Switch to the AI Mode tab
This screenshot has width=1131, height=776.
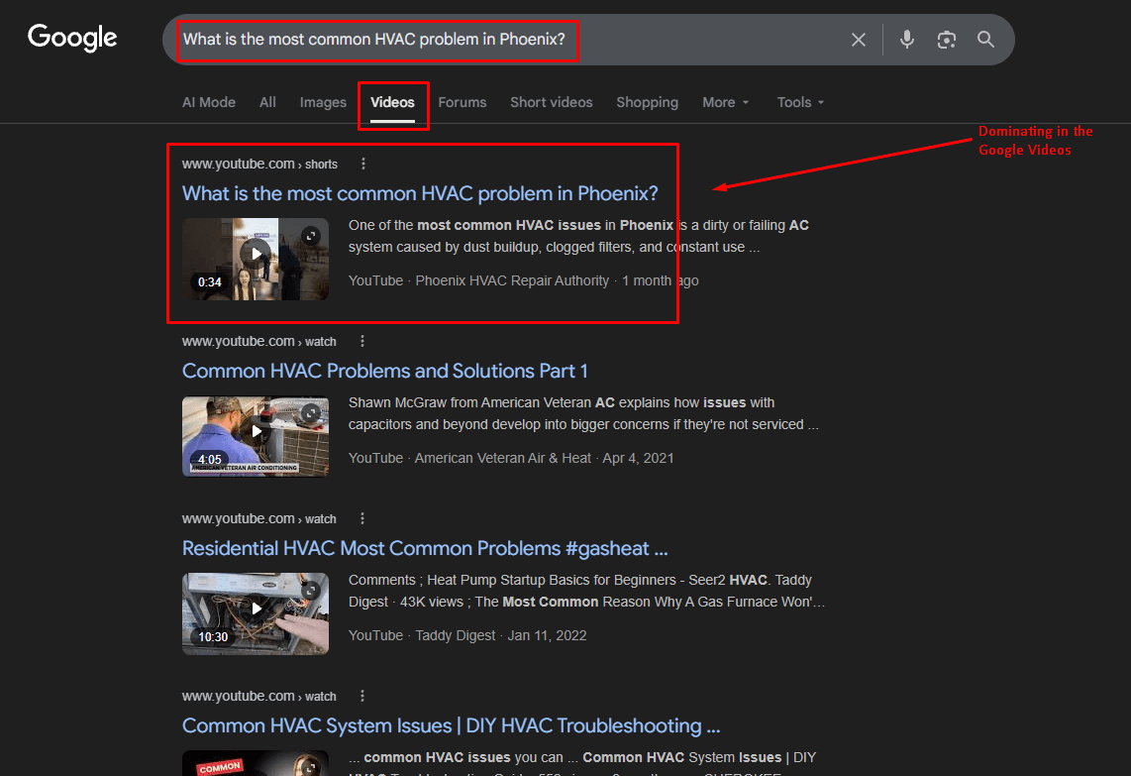208,102
